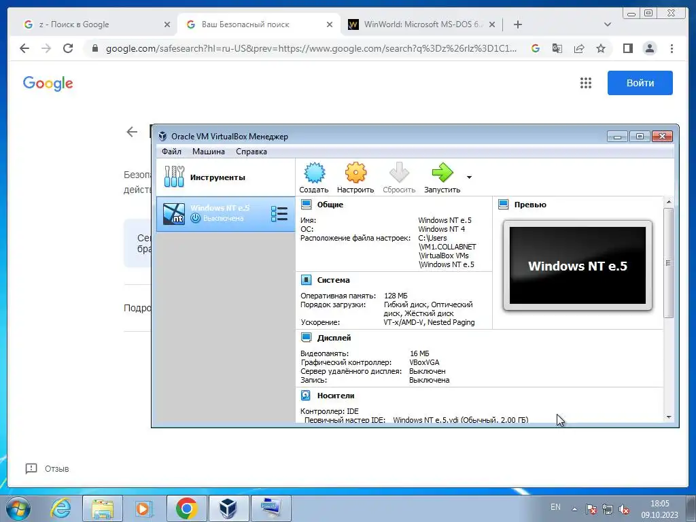This screenshot has height=522, width=696.
Task: Open a new Chrome tab with plus button
Action: coord(517,24)
